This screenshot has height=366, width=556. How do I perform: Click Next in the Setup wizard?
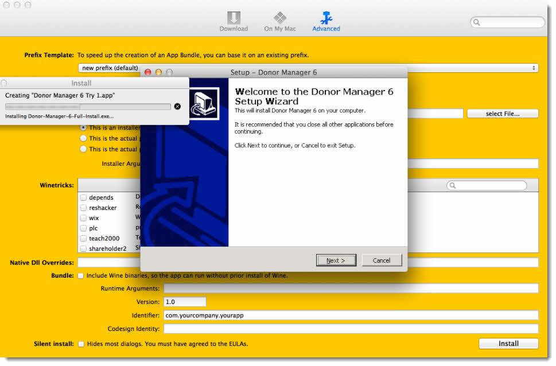point(336,260)
